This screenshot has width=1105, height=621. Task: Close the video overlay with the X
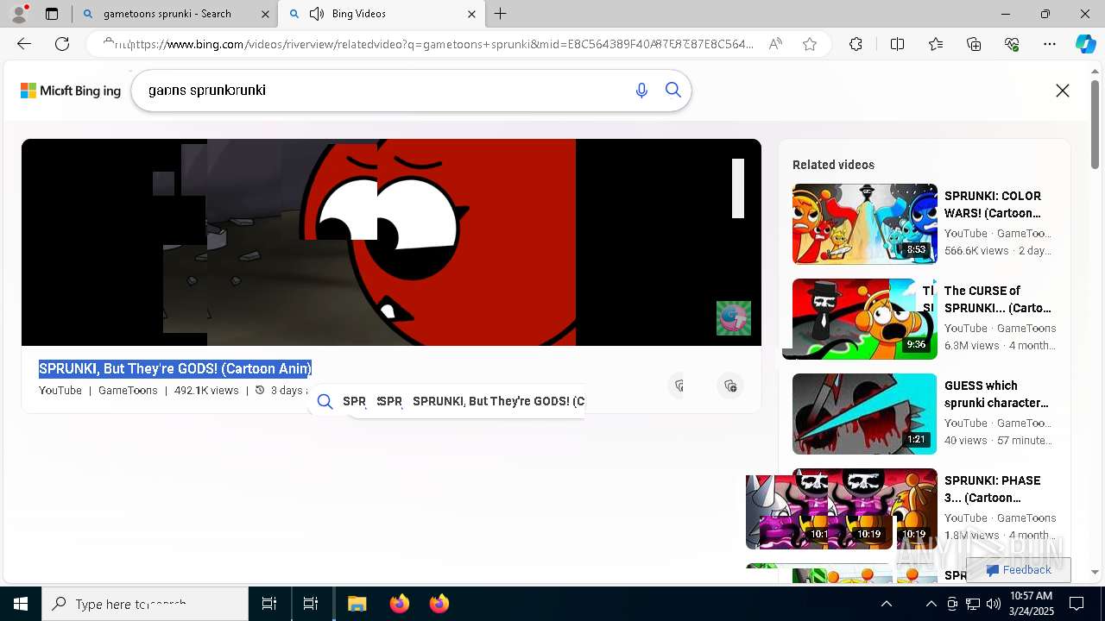coord(1063,91)
